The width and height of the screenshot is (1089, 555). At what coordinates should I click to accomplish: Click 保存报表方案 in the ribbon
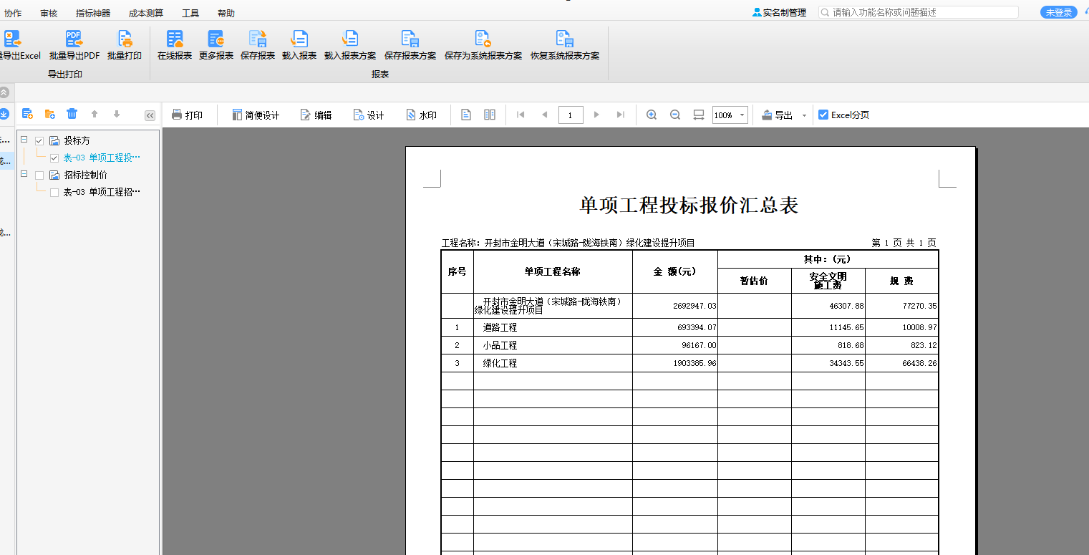(410, 46)
